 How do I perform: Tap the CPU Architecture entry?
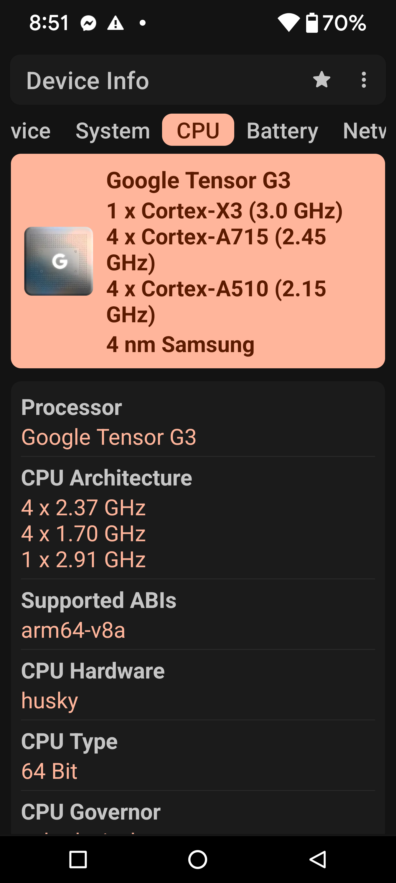click(x=198, y=518)
